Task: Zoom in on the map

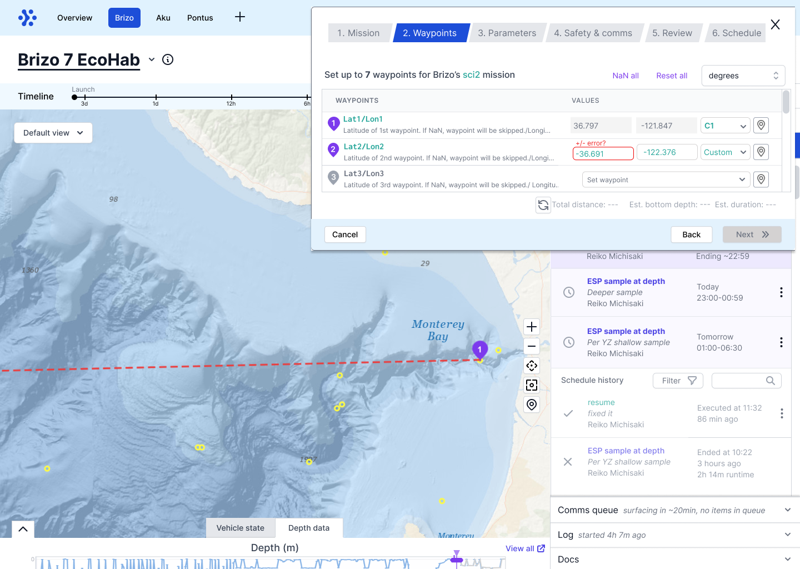Action: click(x=532, y=327)
